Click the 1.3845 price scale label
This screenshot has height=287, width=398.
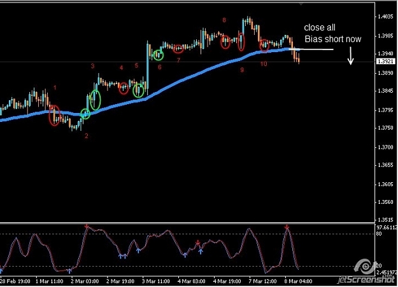point(385,91)
